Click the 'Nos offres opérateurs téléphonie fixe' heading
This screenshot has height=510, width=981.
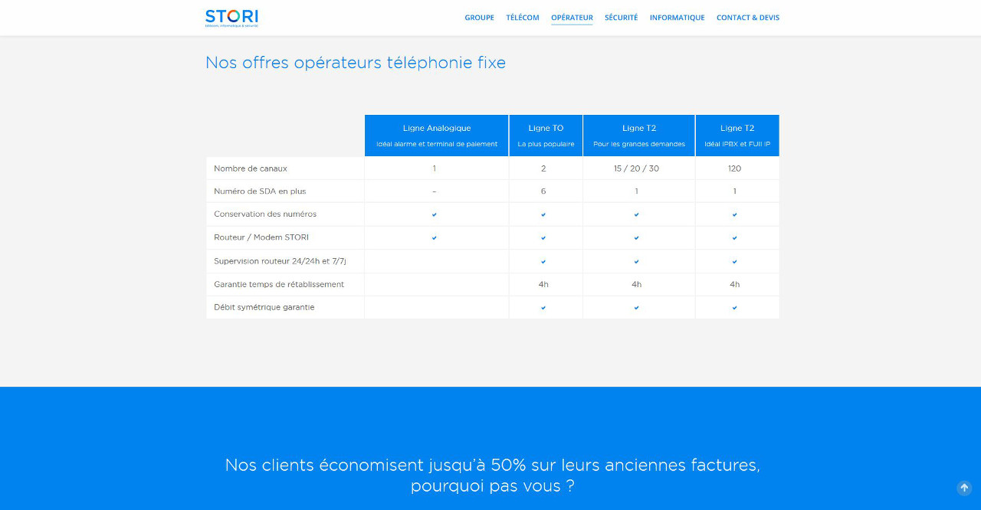(355, 63)
